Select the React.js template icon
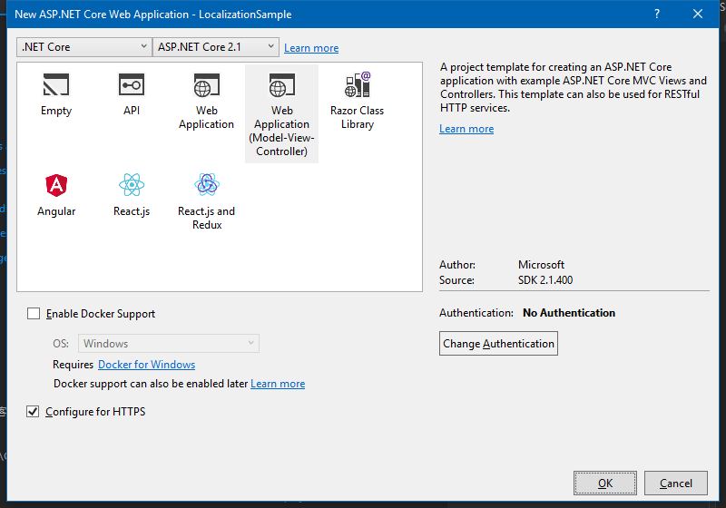 pyautogui.click(x=132, y=186)
